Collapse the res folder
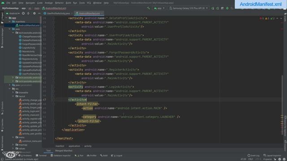The width and height of the screenshot is (287, 161). pyautogui.click(x=10, y=89)
